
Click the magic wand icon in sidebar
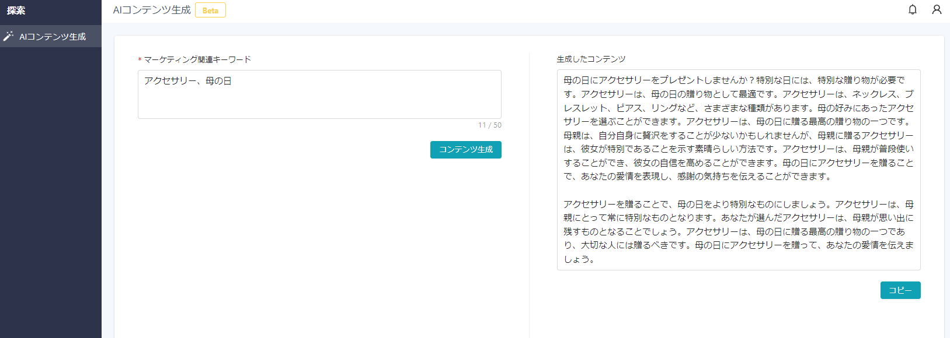pyautogui.click(x=8, y=36)
